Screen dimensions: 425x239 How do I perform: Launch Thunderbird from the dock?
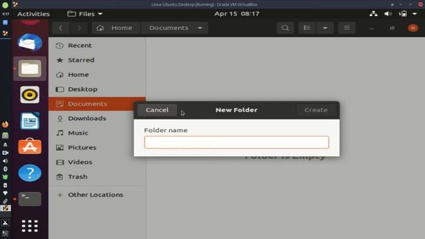click(x=30, y=42)
